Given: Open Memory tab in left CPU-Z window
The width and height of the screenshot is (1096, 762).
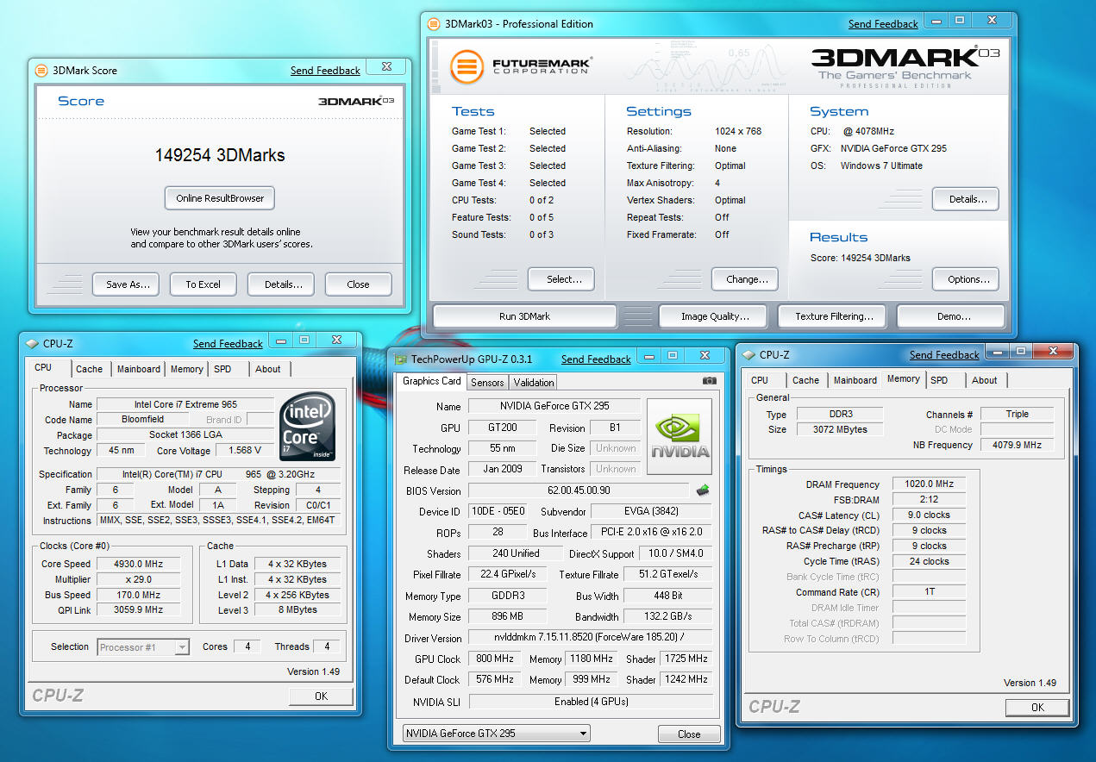Looking at the screenshot, I should [186, 369].
